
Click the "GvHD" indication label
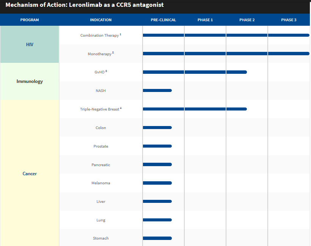click(x=99, y=72)
